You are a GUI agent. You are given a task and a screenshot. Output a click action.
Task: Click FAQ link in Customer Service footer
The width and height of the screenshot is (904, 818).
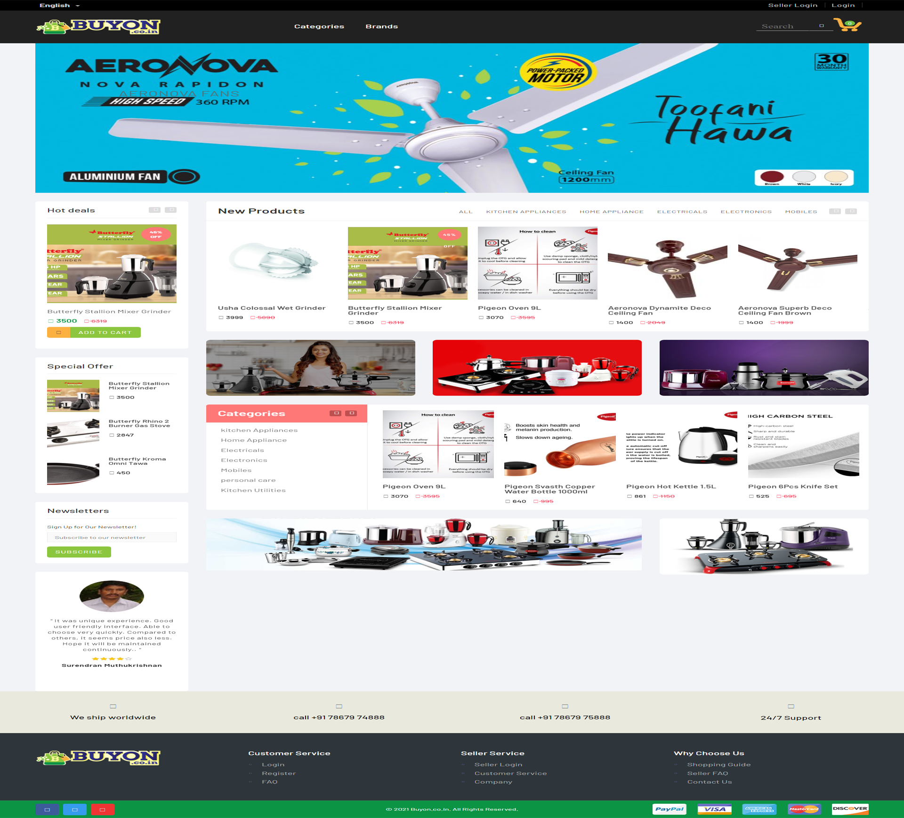point(270,782)
